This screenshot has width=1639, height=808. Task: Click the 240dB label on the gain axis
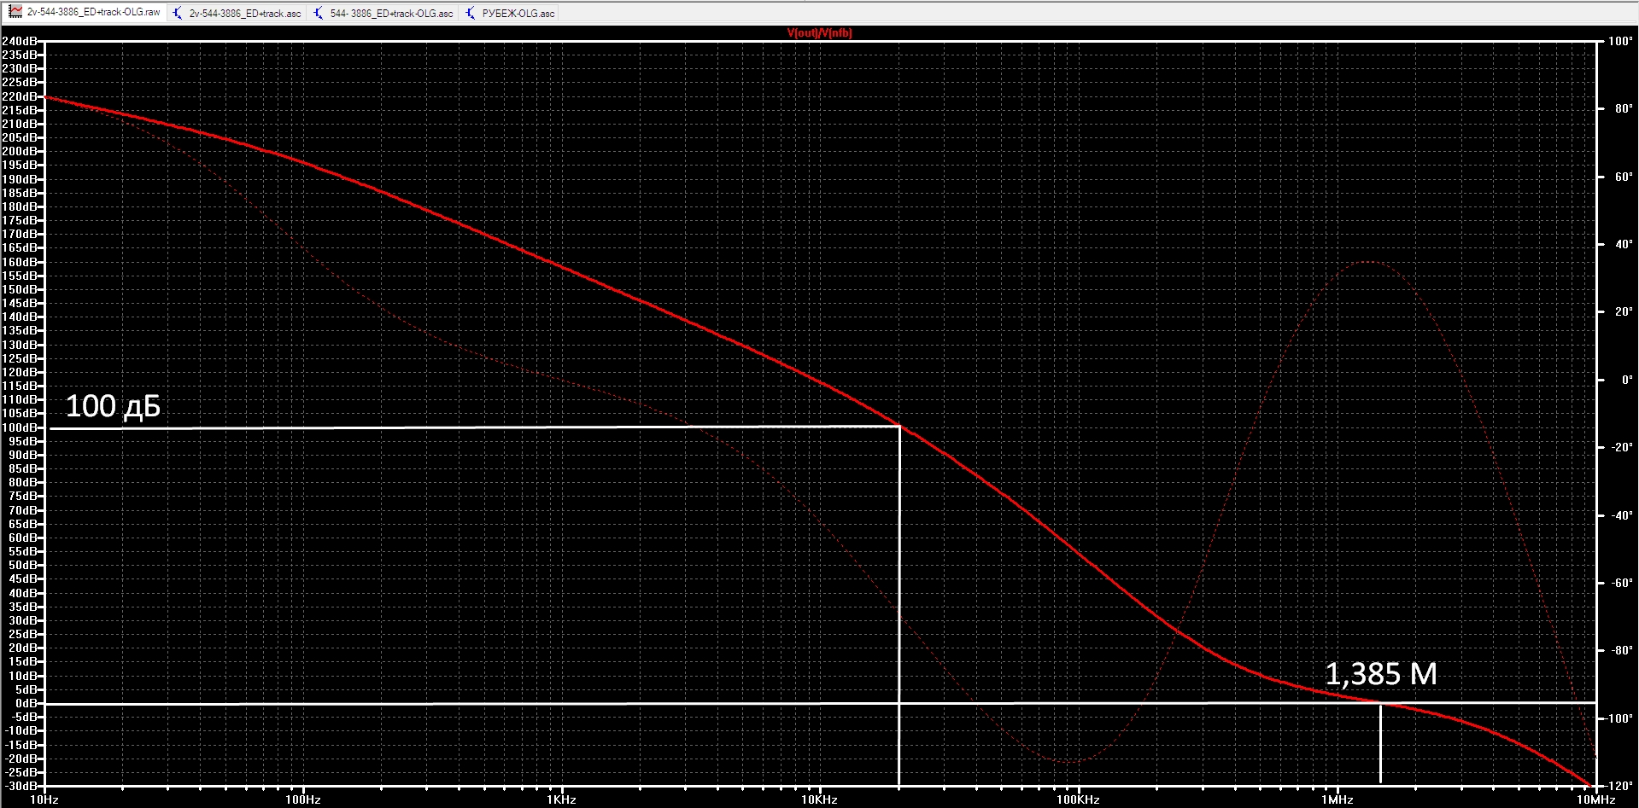point(20,41)
